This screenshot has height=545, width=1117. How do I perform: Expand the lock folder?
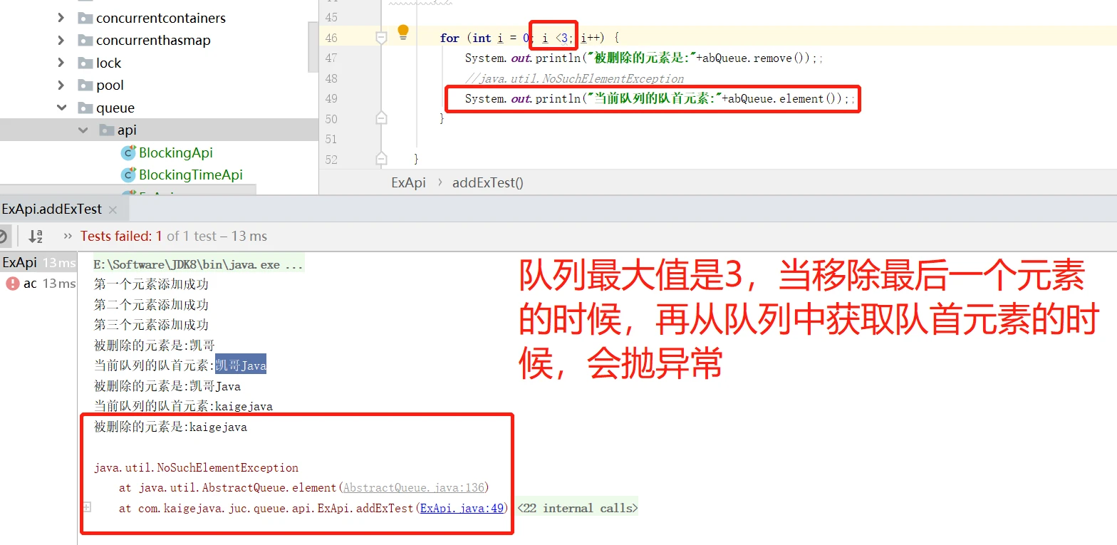(62, 63)
